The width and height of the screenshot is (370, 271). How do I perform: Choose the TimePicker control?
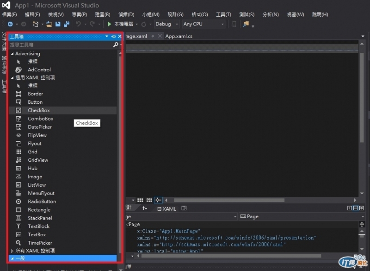click(62, 243)
